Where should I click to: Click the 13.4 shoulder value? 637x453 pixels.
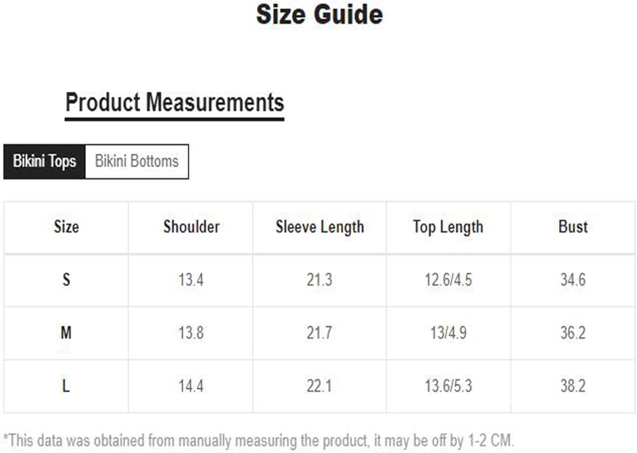tap(191, 280)
